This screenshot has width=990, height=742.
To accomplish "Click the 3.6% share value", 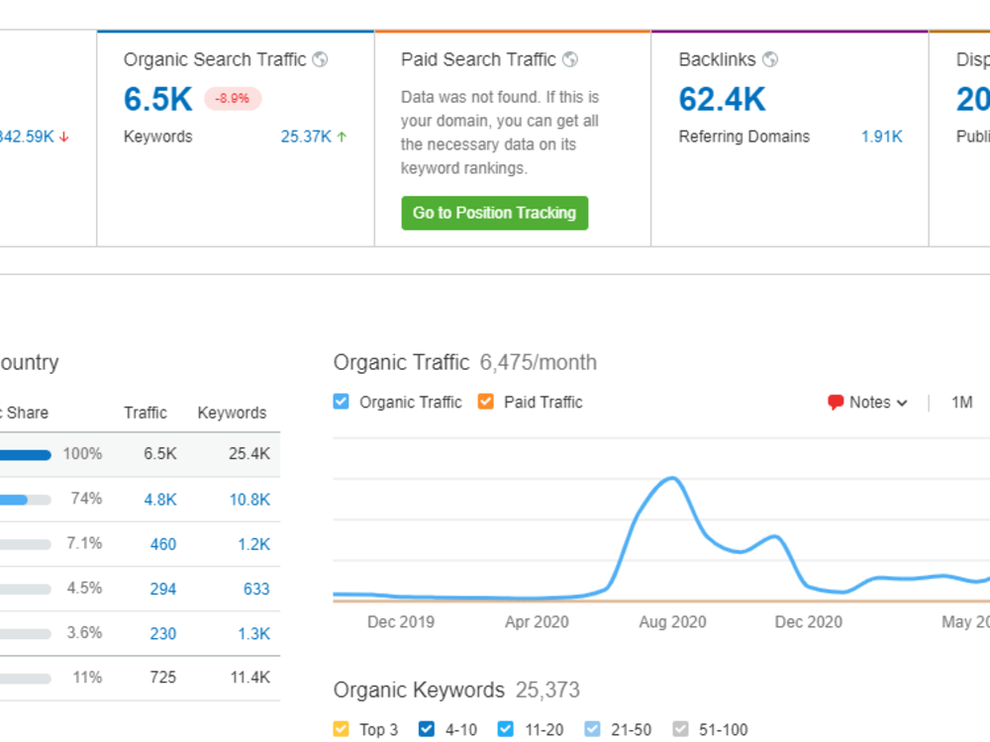I will point(84,633).
